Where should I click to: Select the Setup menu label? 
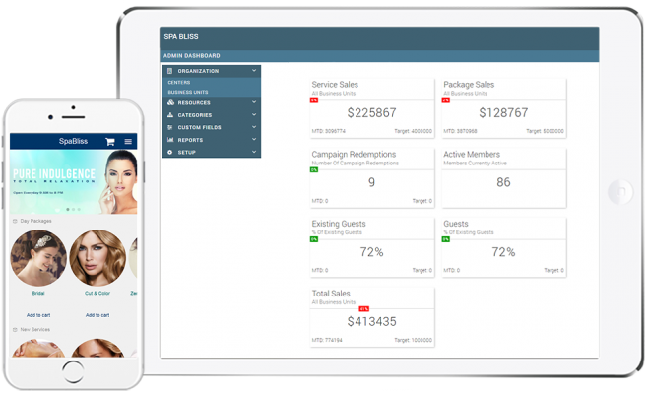click(x=187, y=153)
